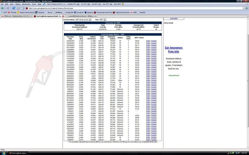Open the MySpace bookmark

(x=89, y=12)
